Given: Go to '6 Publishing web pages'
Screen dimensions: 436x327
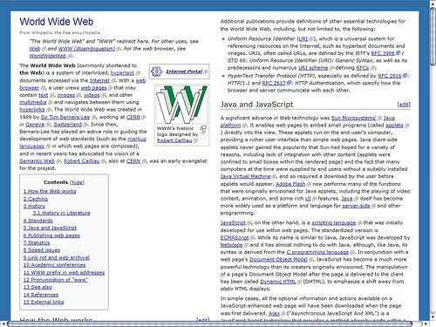Looking at the screenshot, I should pyautogui.click(x=51, y=235).
